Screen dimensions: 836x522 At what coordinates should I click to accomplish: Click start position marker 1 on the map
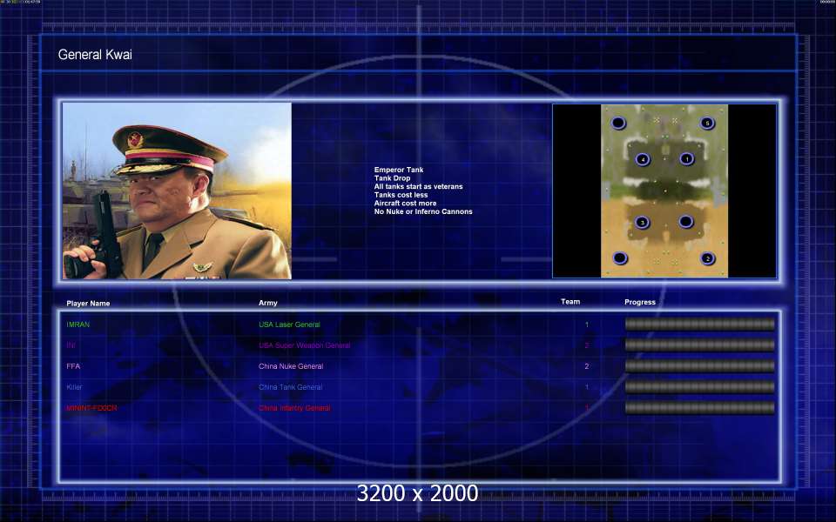click(x=687, y=158)
